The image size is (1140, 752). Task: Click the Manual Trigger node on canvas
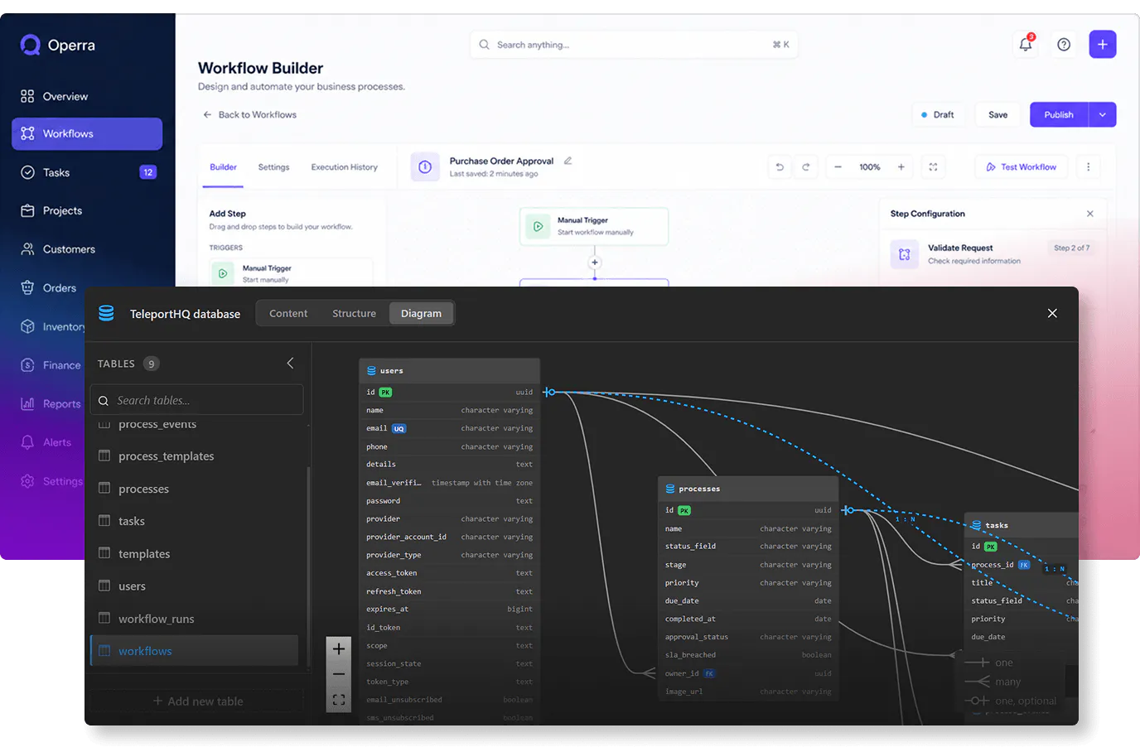[x=594, y=226]
